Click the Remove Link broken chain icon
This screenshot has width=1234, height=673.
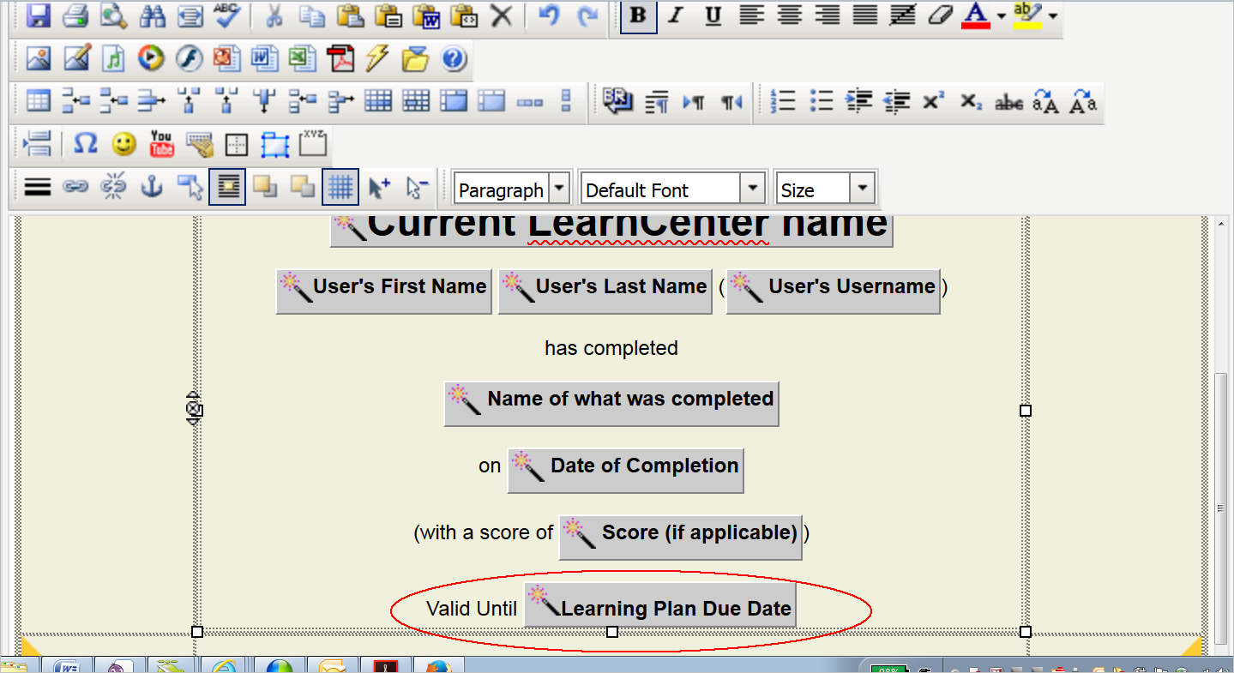[114, 187]
